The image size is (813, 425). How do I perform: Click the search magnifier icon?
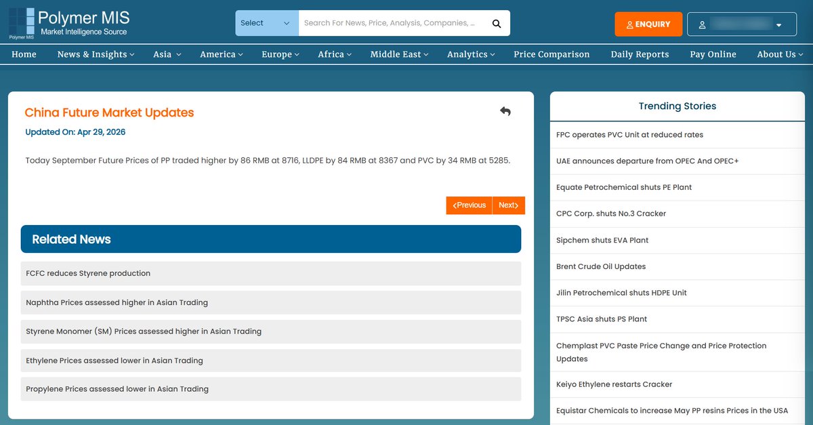(497, 24)
